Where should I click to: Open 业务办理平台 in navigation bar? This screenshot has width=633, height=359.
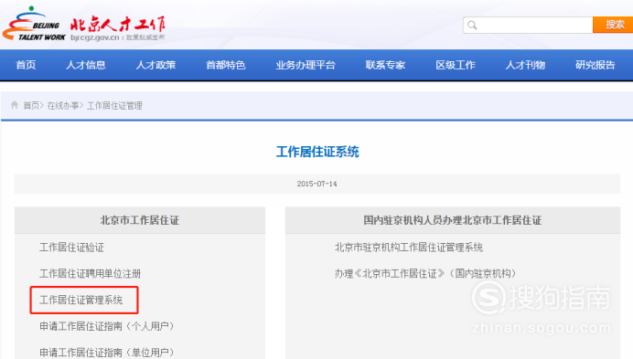(x=306, y=65)
